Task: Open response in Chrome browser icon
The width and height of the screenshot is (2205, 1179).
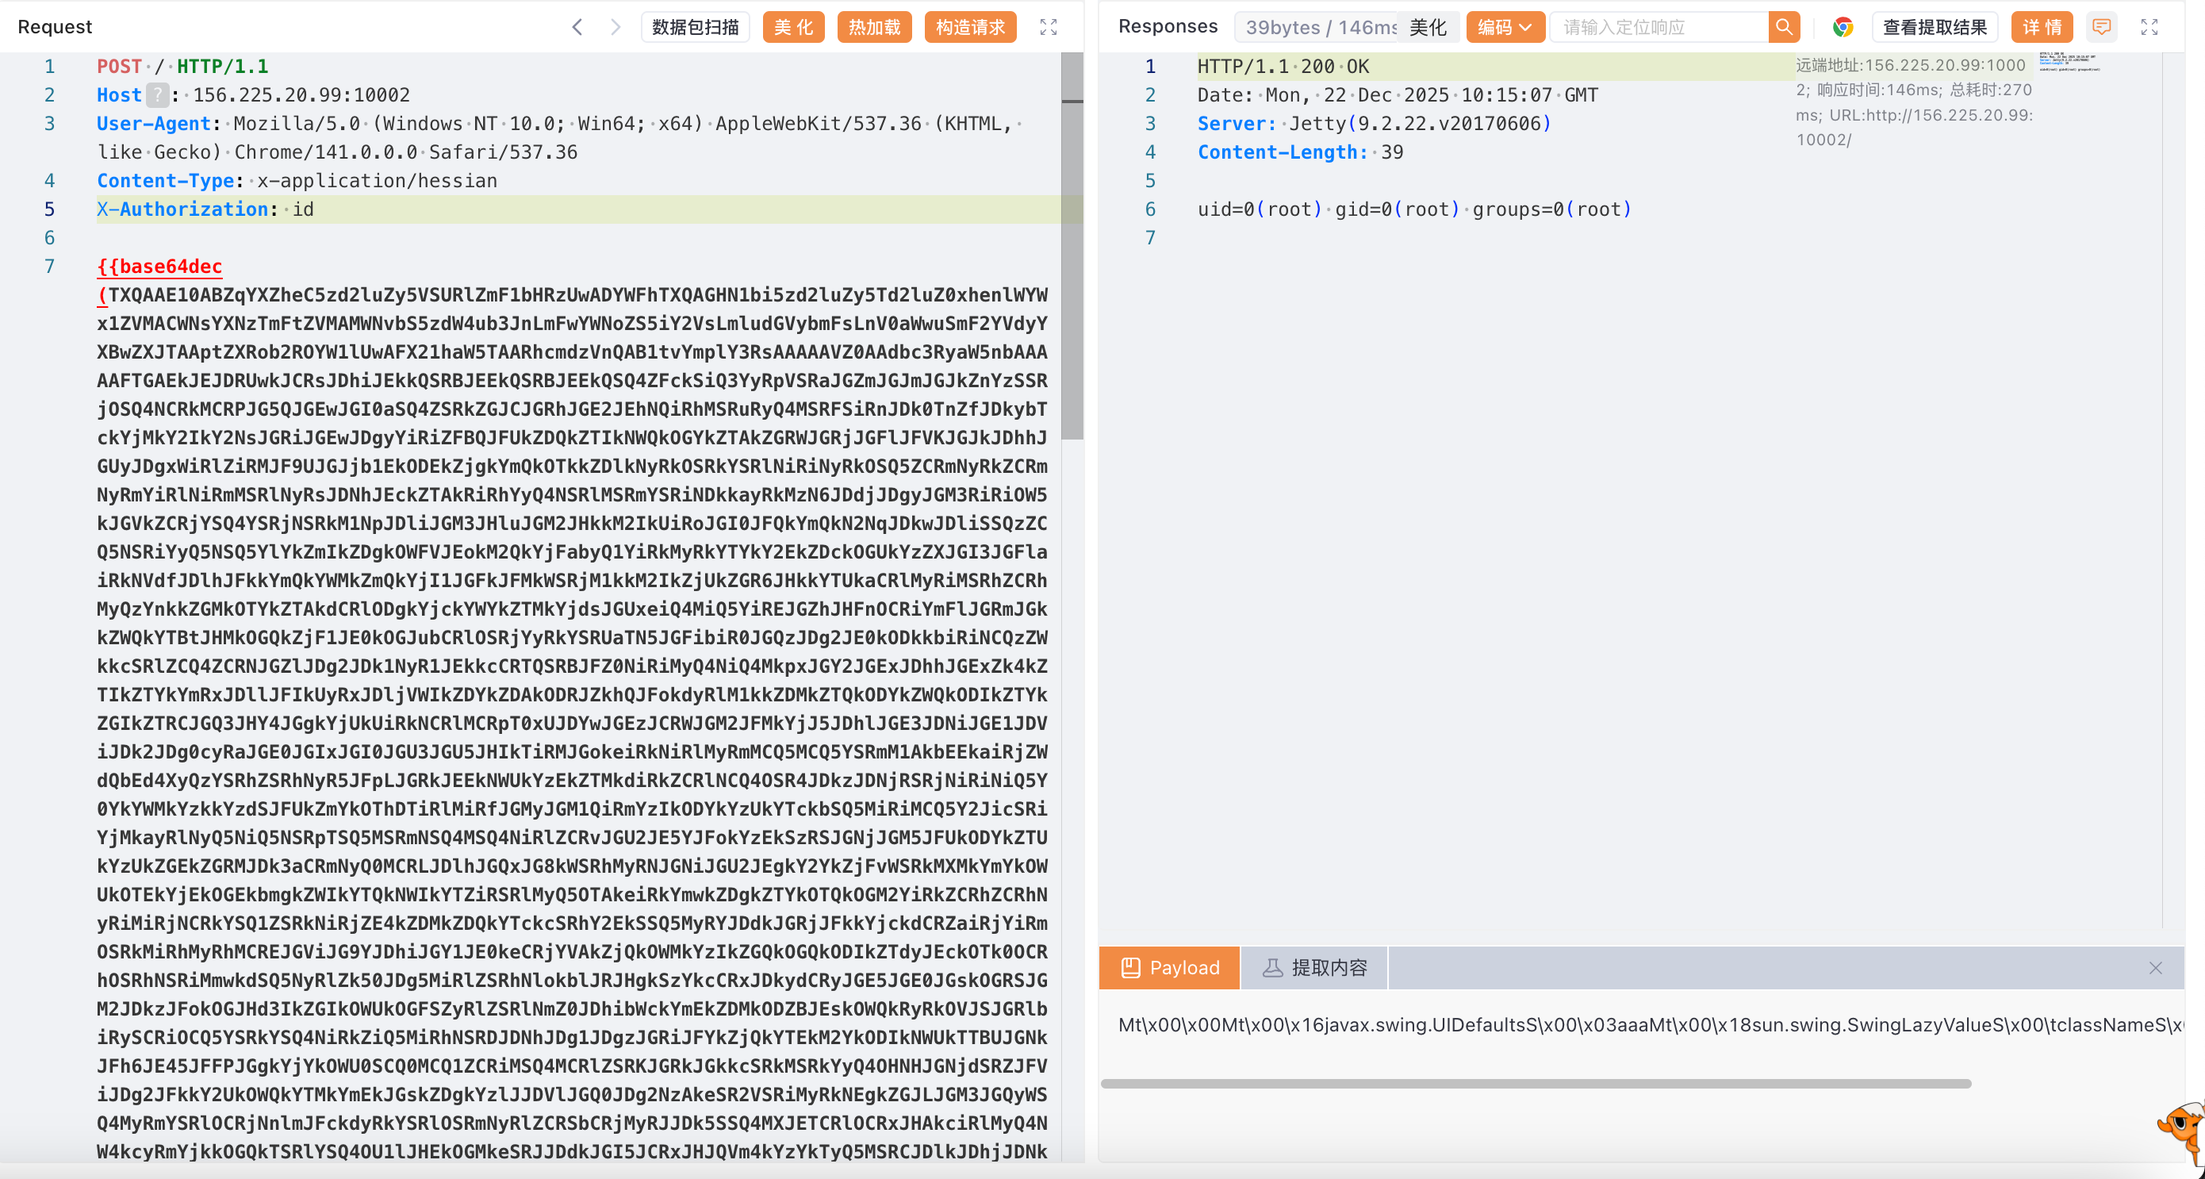Action: point(1842,26)
